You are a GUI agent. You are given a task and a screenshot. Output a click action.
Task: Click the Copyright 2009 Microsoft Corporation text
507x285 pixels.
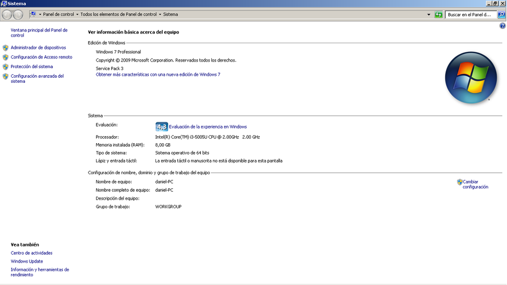[x=166, y=60]
